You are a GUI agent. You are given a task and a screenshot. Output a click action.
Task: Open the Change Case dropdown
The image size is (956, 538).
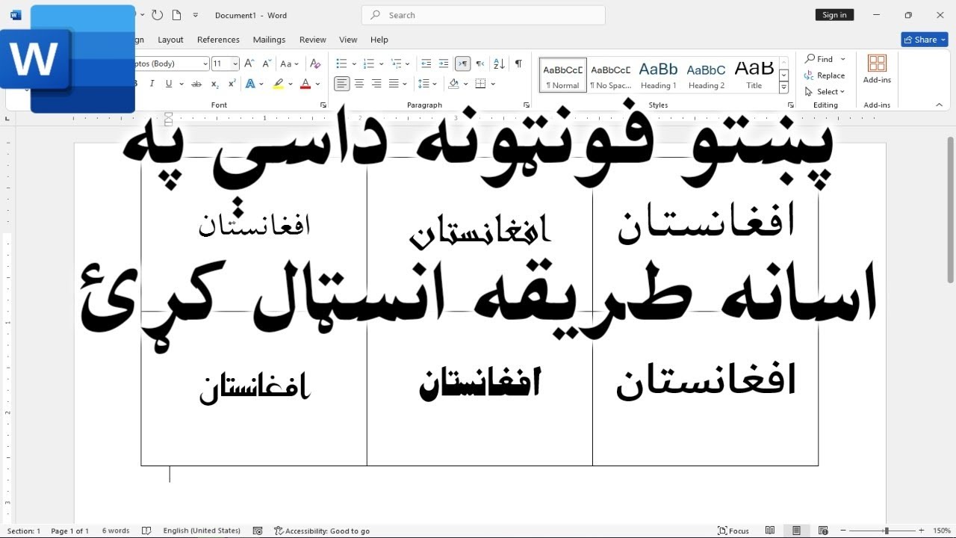(x=289, y=64)
